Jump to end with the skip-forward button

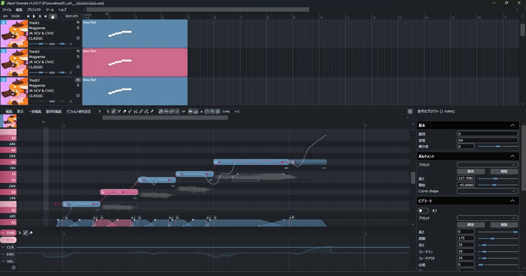click(x=46, y=16)
